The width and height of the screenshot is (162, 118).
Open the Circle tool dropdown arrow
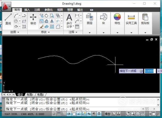click(x=20, y=21)
